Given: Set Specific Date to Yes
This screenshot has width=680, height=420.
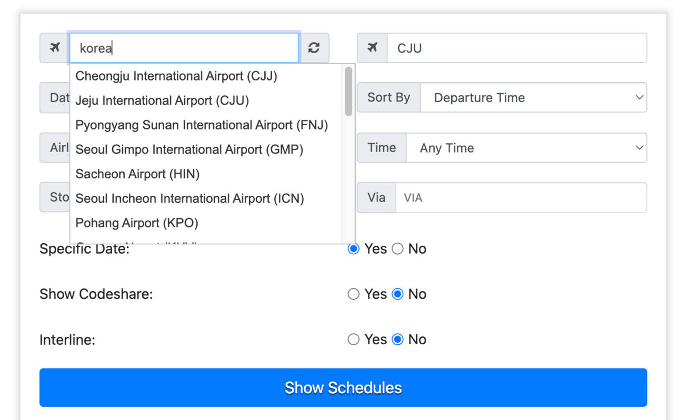Looking at the screenshot, I should [x=354, y=249].
